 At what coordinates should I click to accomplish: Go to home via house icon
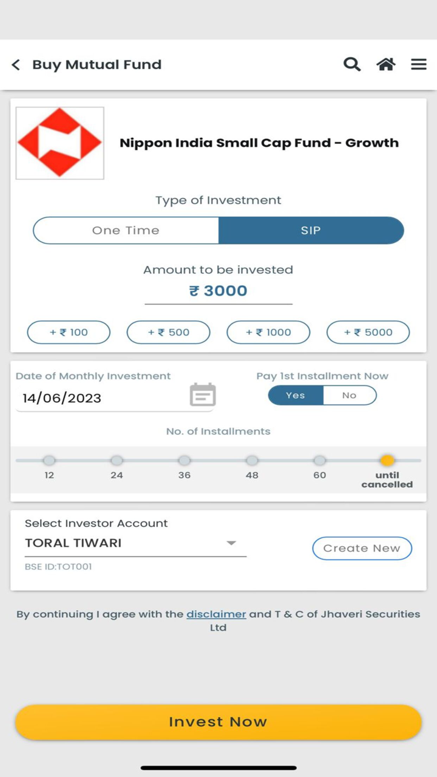(386, 64)
